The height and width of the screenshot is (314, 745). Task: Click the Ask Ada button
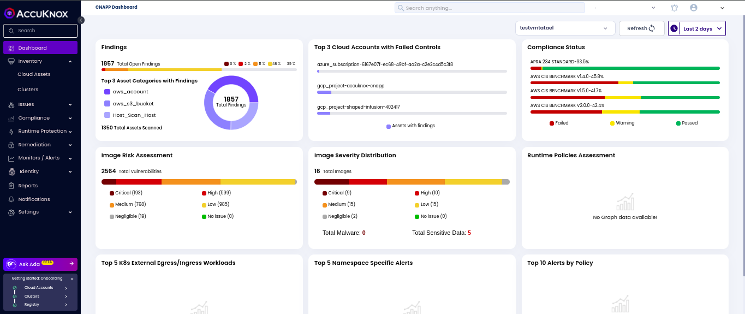click(40, 264)
